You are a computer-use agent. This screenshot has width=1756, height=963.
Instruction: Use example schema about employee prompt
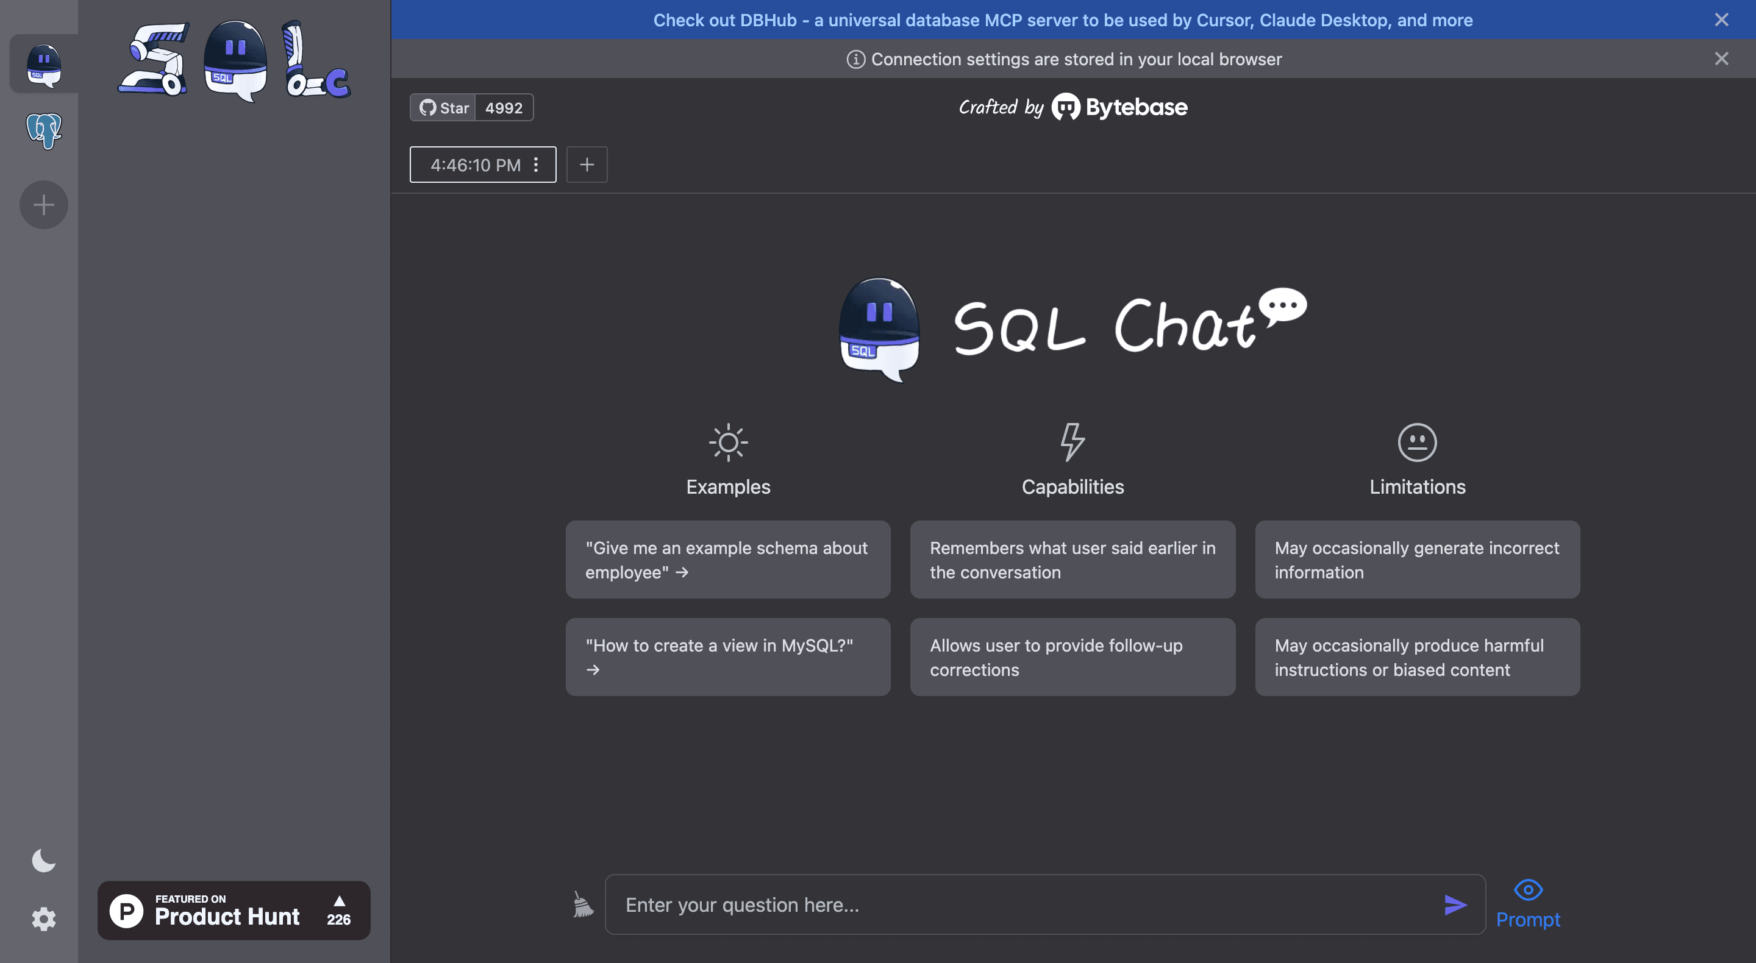point(728,560)
